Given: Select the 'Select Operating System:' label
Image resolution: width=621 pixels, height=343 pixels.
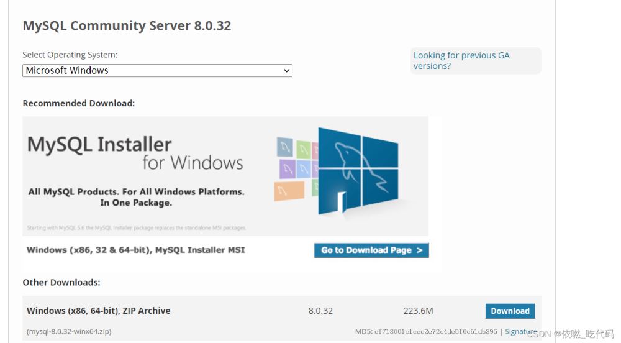Looking at the screenshot, I should (x=70, y=55).
